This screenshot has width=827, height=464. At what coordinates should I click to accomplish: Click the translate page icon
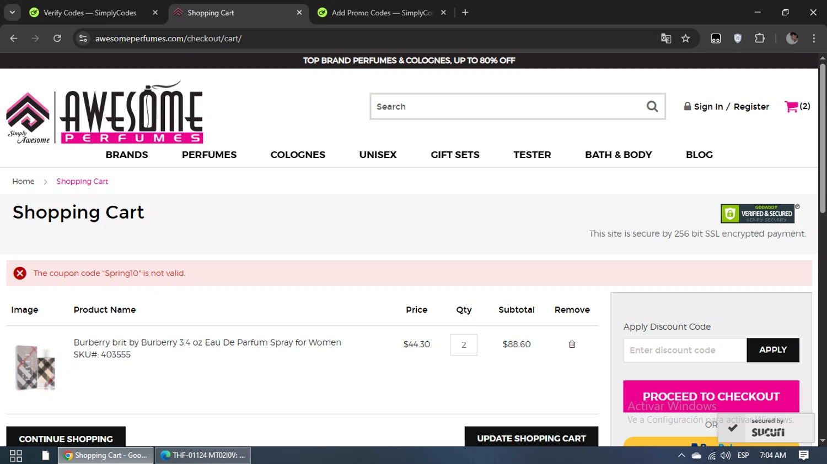(666, 39)
